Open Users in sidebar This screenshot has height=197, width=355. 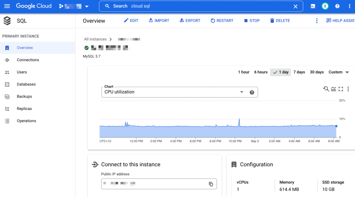tap(37, 72)
